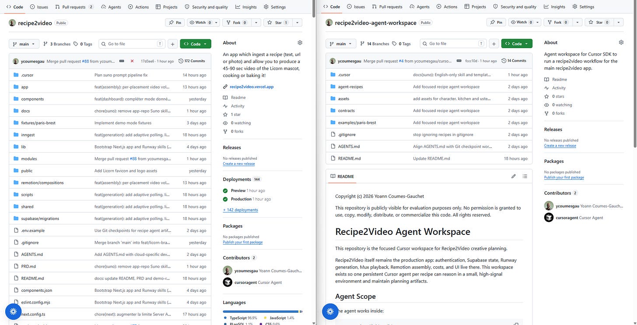637x325 pixels.
Task: Click the ycoumesgau avatar in recipe2video commit row
Action: (16, 61)
